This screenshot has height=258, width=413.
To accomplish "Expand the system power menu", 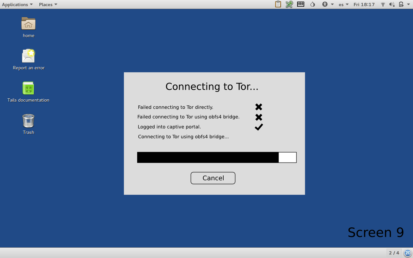I will [403, 4].
